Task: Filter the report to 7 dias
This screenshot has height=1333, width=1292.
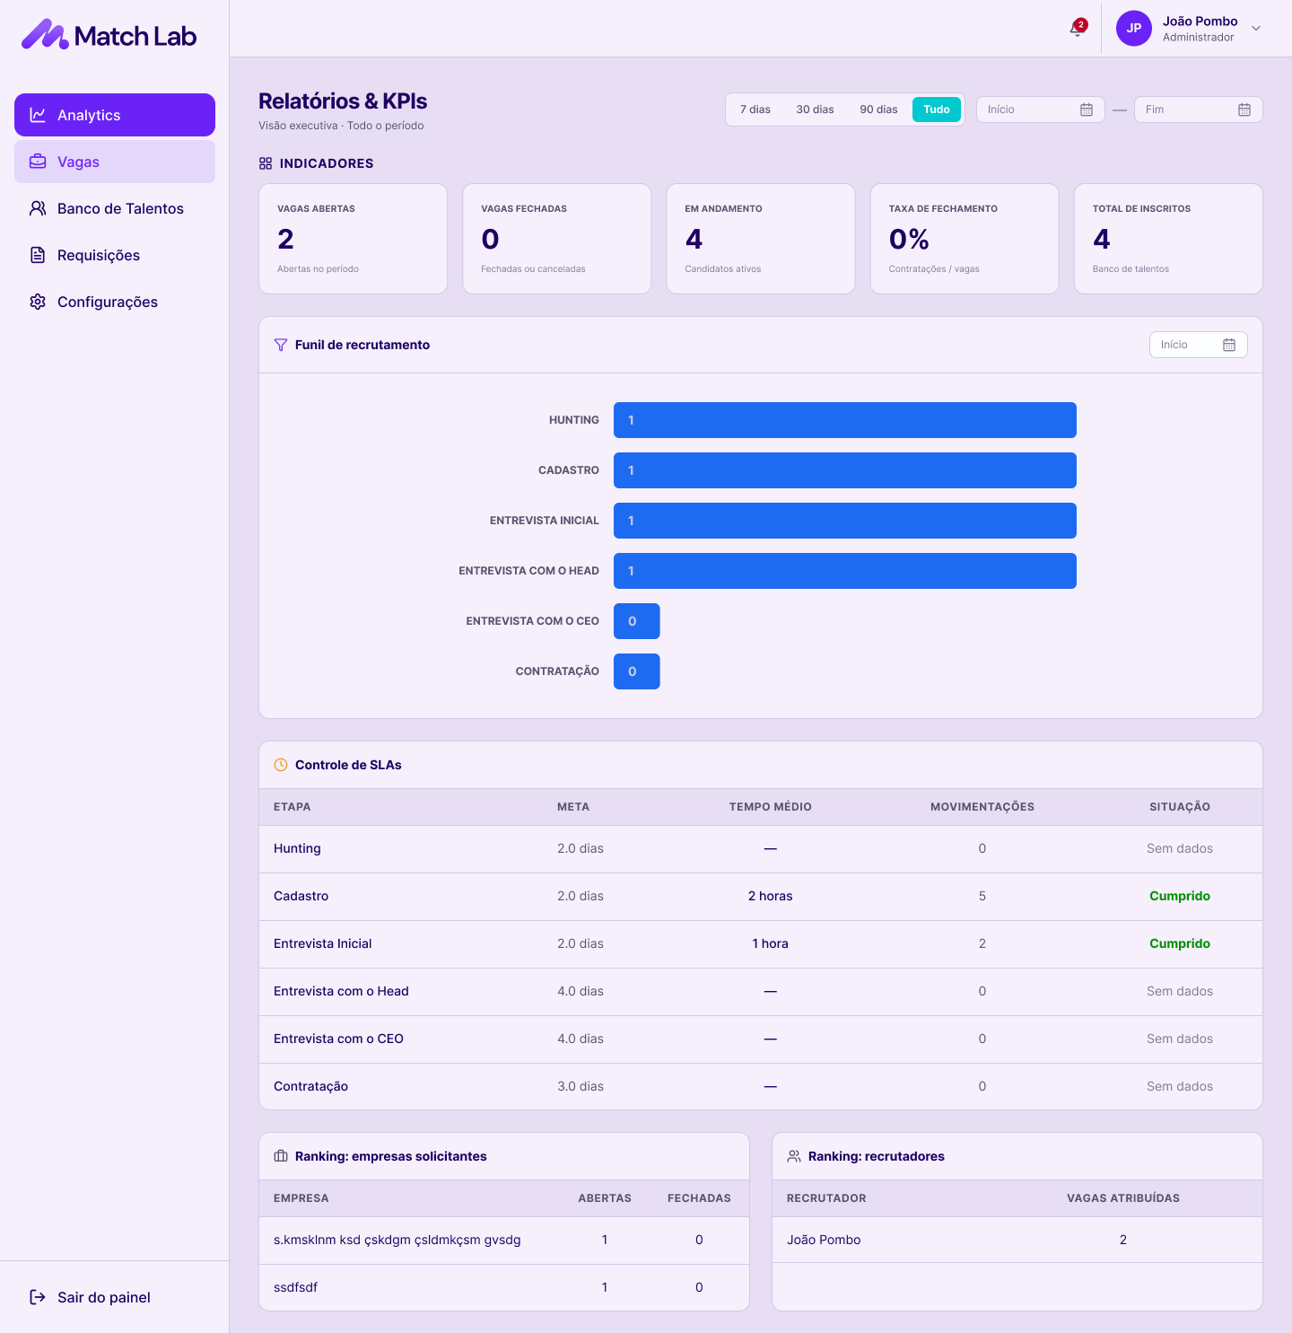Action: [755, 110]
